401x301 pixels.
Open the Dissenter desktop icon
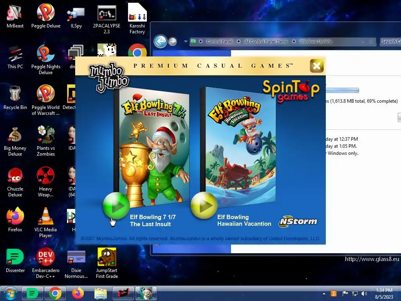[x=15, y=261]
